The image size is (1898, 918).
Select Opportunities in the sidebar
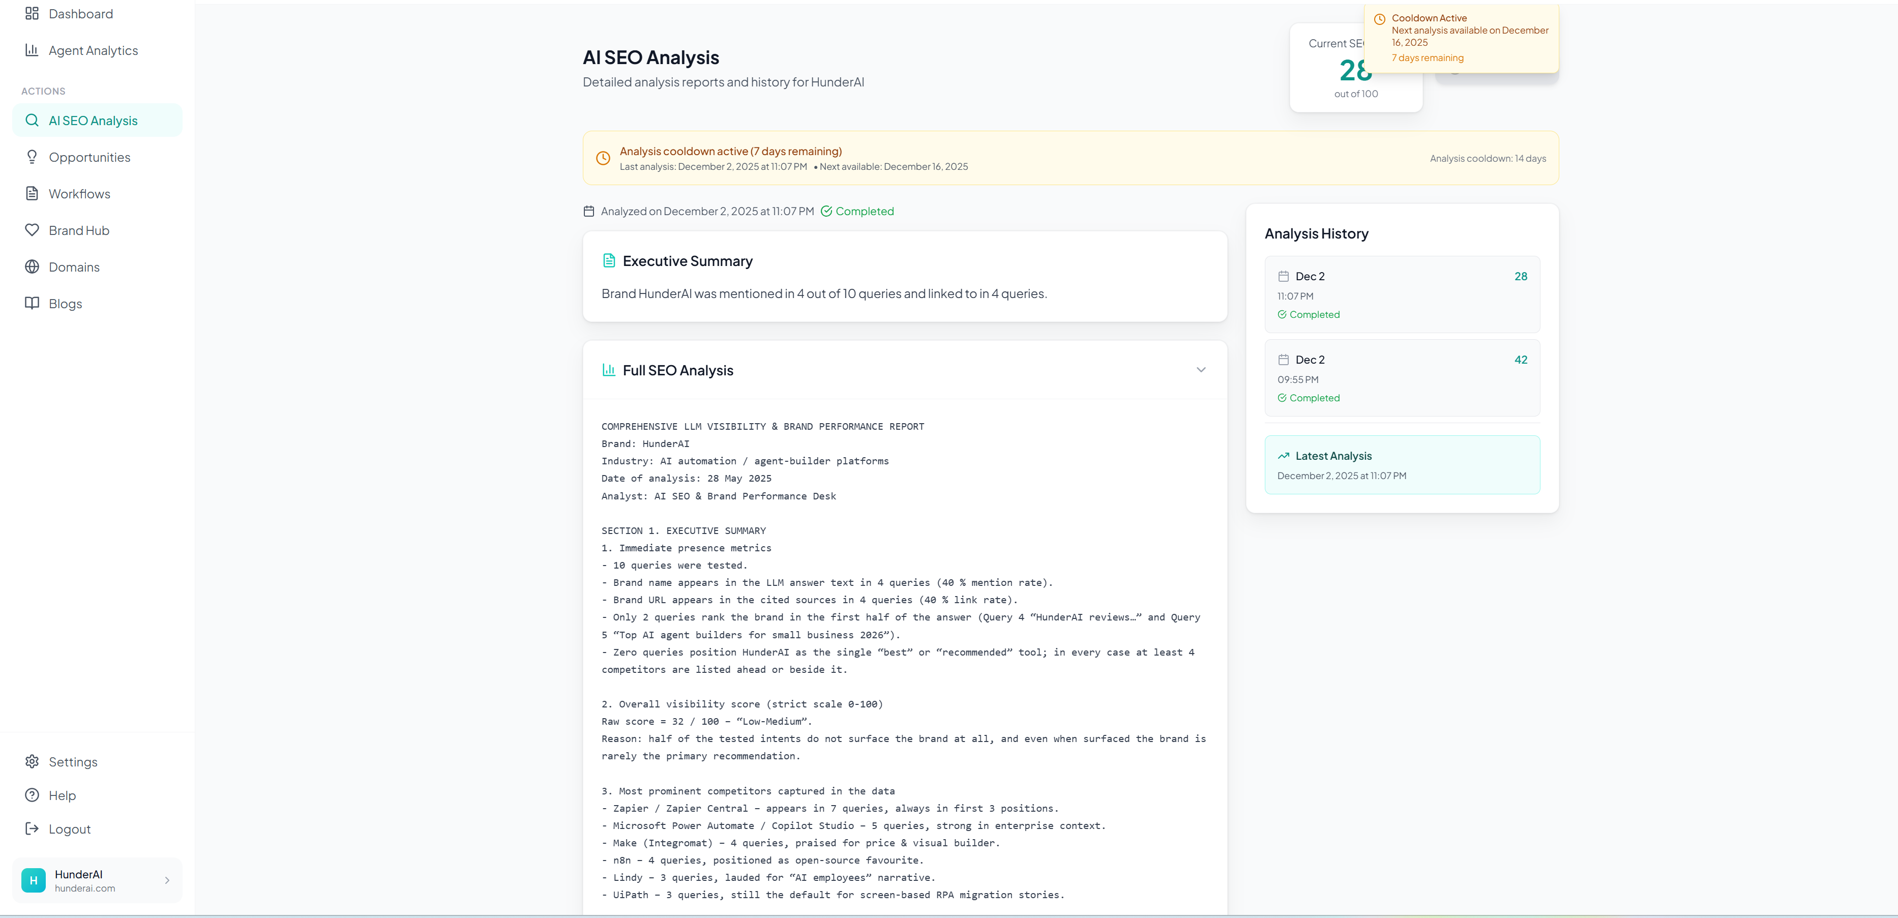pos(90,157)
